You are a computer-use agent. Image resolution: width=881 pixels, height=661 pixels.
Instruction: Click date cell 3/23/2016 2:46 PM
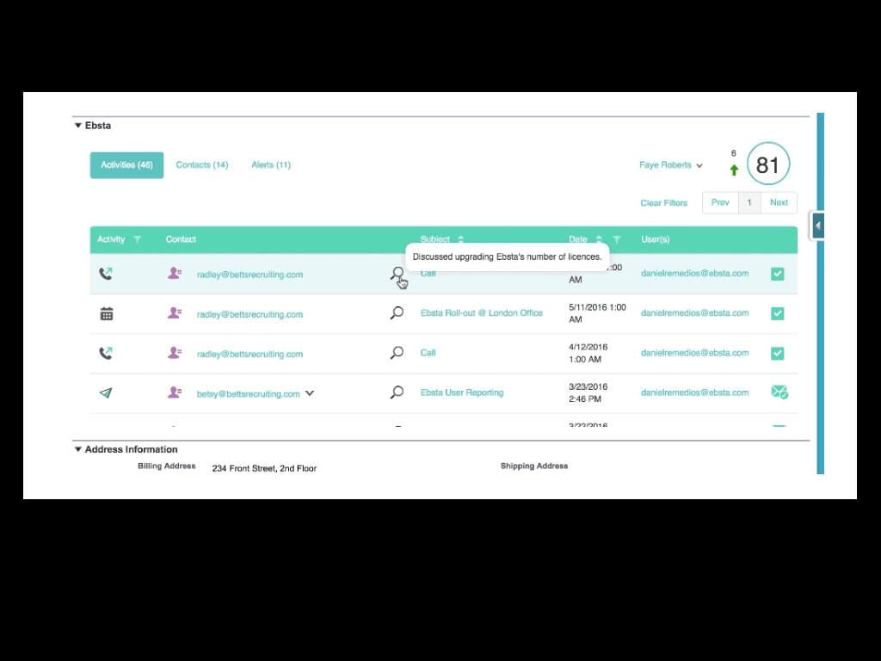(x=588, y=392)
